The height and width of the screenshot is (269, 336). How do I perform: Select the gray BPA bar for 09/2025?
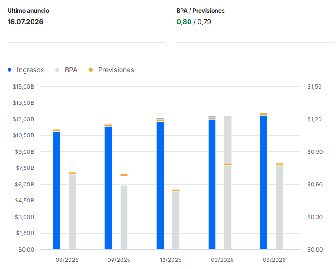[124, 217]
